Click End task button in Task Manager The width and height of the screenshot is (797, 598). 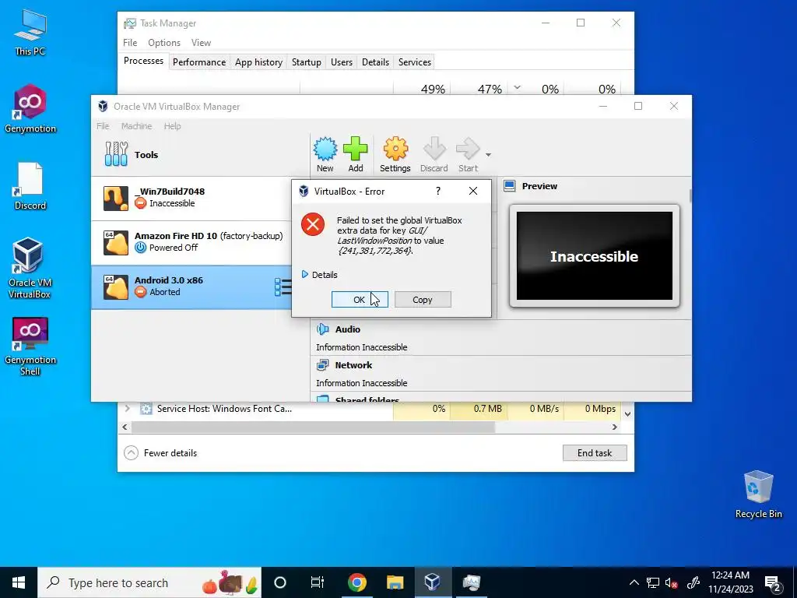595,452
